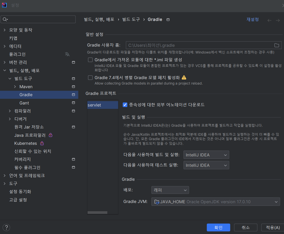Click project-level icon beside Gant
This screenshot has width=284, height=234.
[x=73, y=103]
